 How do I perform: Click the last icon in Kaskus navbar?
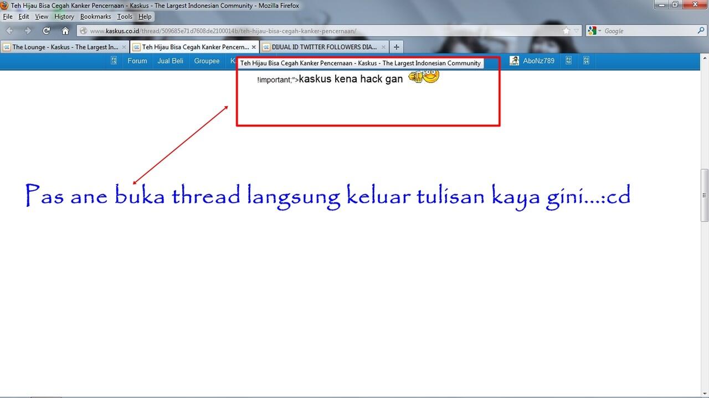[x=586, y=61]
